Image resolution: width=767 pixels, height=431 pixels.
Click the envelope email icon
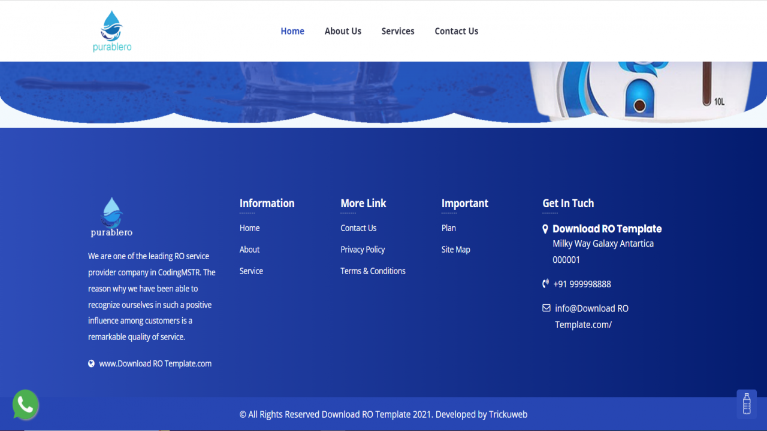click(546, 308)
